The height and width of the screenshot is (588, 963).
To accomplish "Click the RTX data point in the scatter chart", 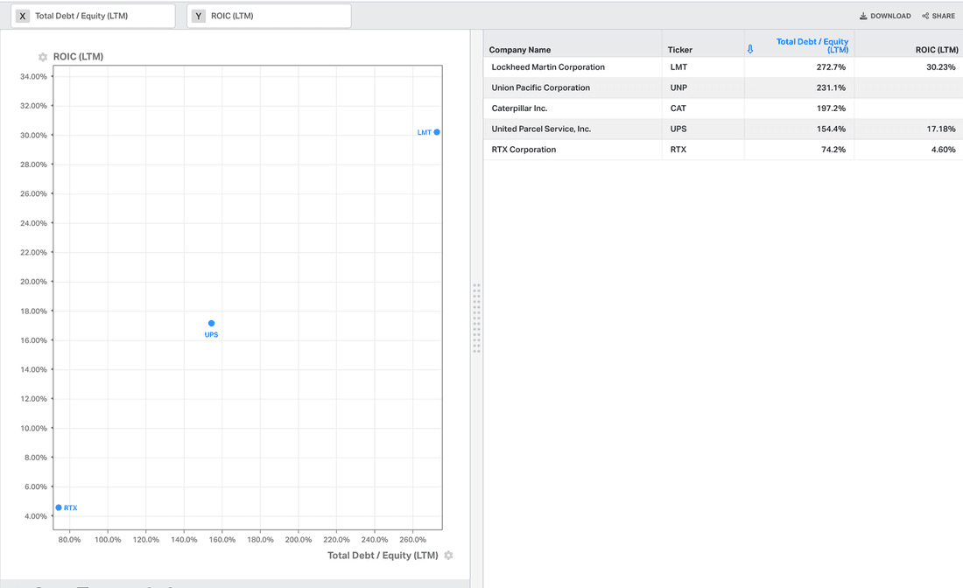I will [59, 507].
